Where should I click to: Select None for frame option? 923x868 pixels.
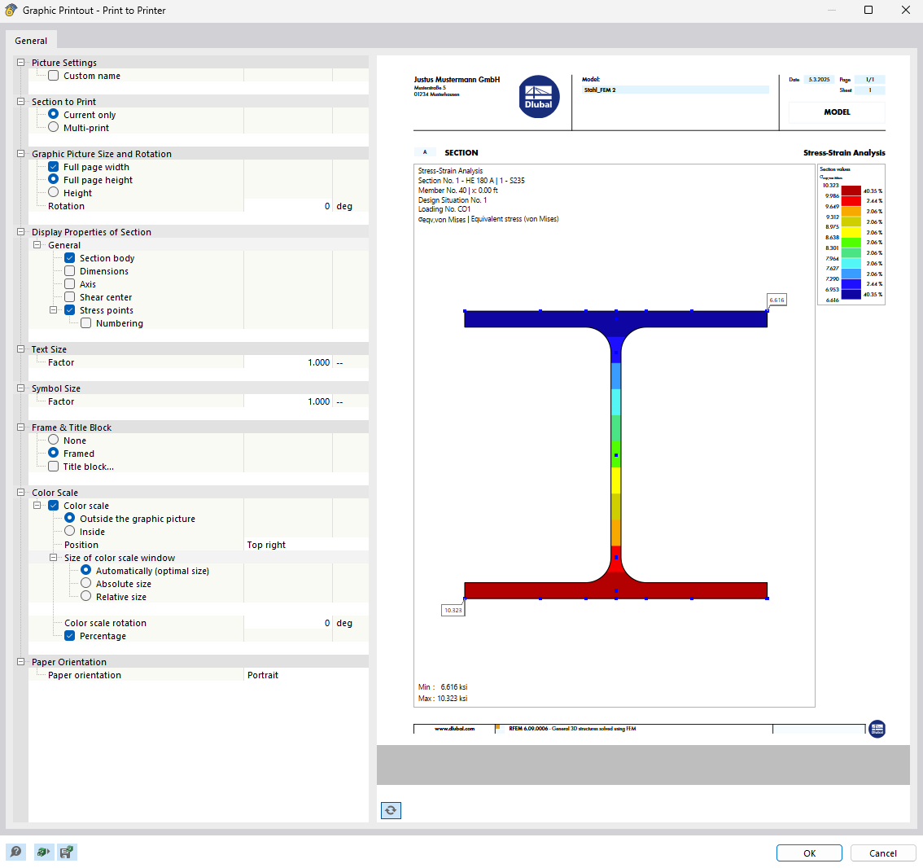point(54,440)
